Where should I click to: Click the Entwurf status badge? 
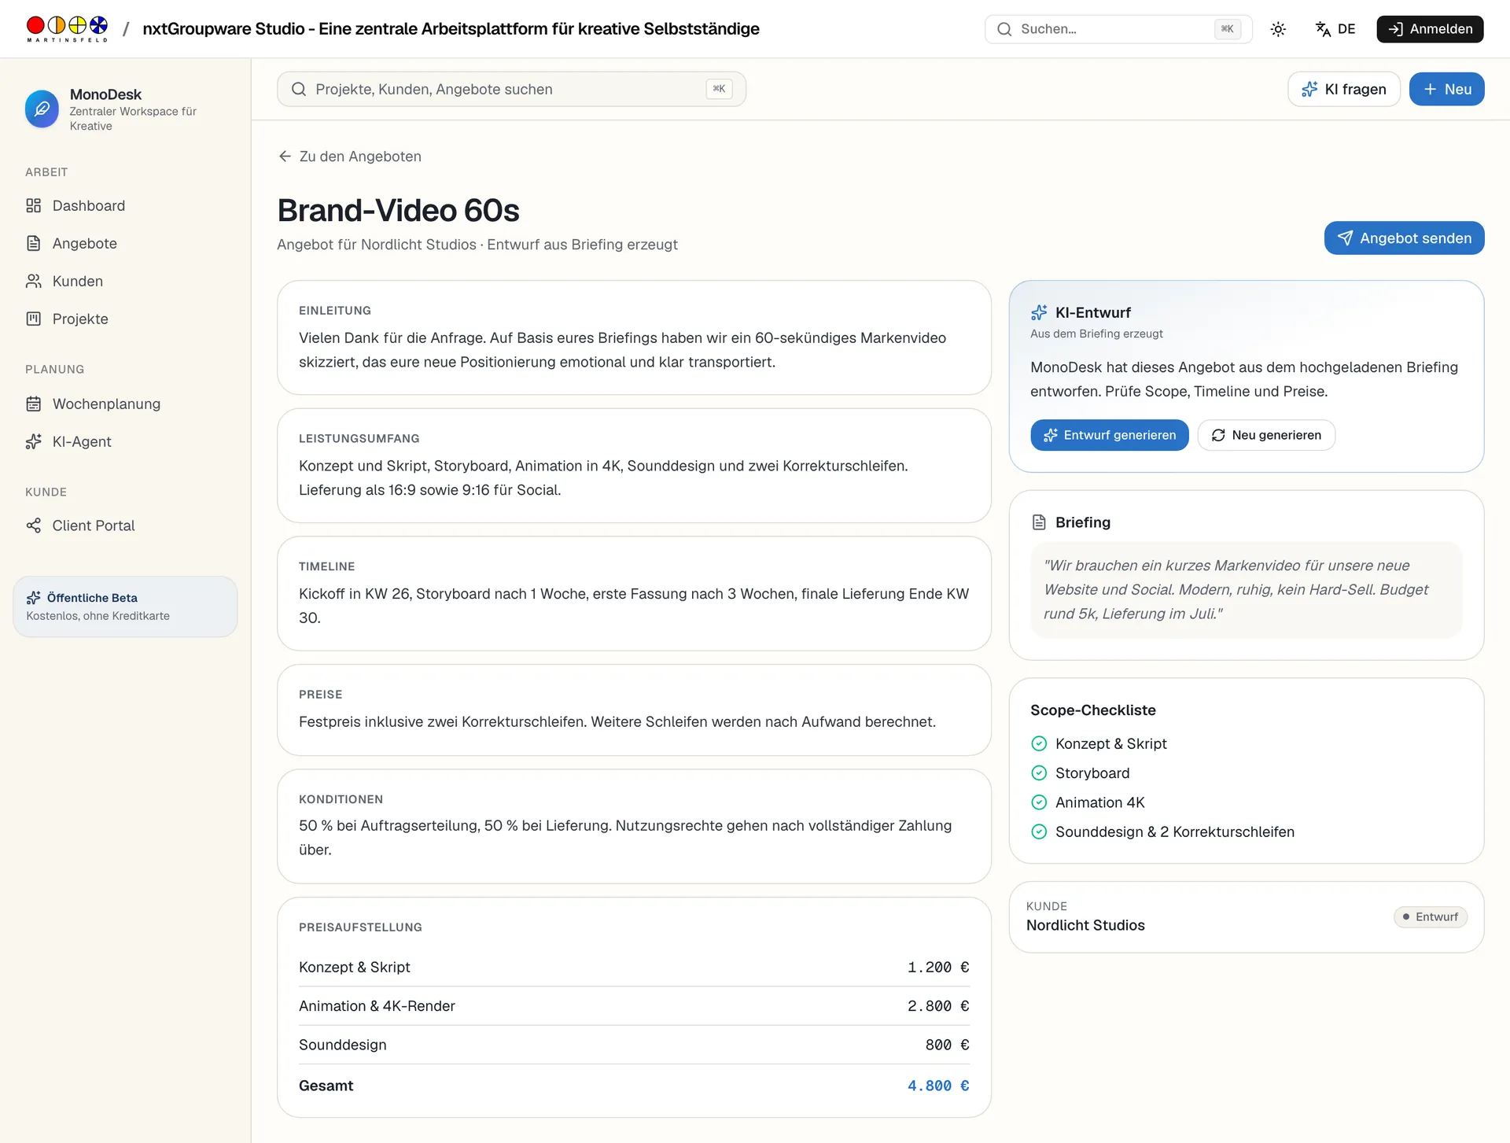(1431, 917)
